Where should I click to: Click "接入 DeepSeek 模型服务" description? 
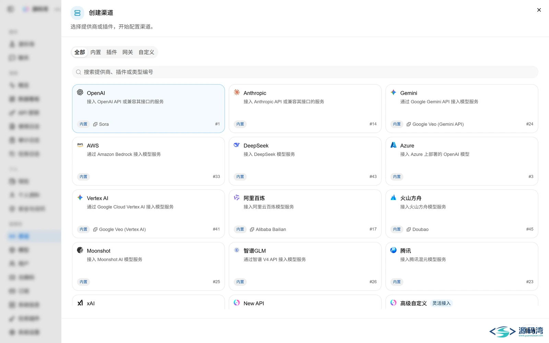(269, 154)
